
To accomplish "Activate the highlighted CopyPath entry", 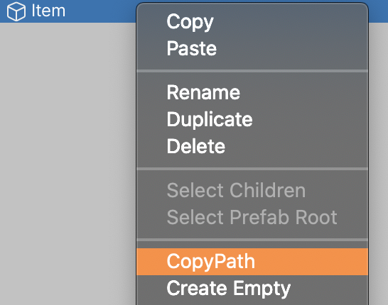I will (x=252, y=262).
